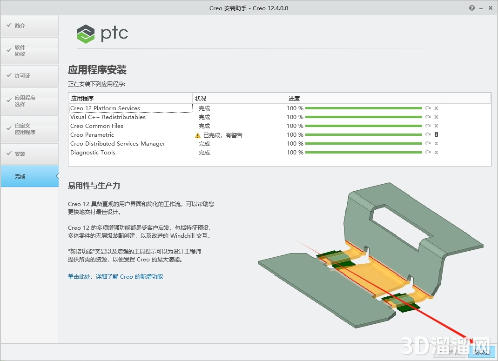Click cancel icon for Creo Distributed Services Manager
498x361 pixels.
pyautogui.click(x=436, y=143)
